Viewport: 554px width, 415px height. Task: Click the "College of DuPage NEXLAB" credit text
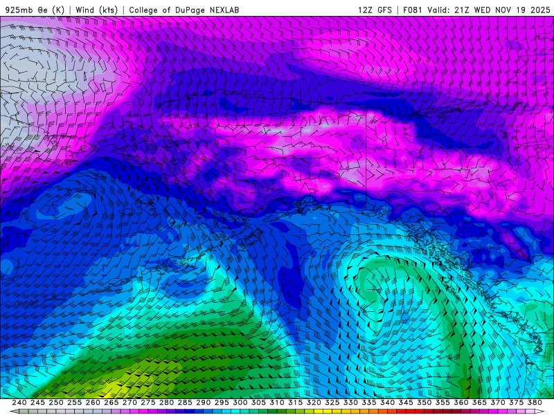click(184, 10)
